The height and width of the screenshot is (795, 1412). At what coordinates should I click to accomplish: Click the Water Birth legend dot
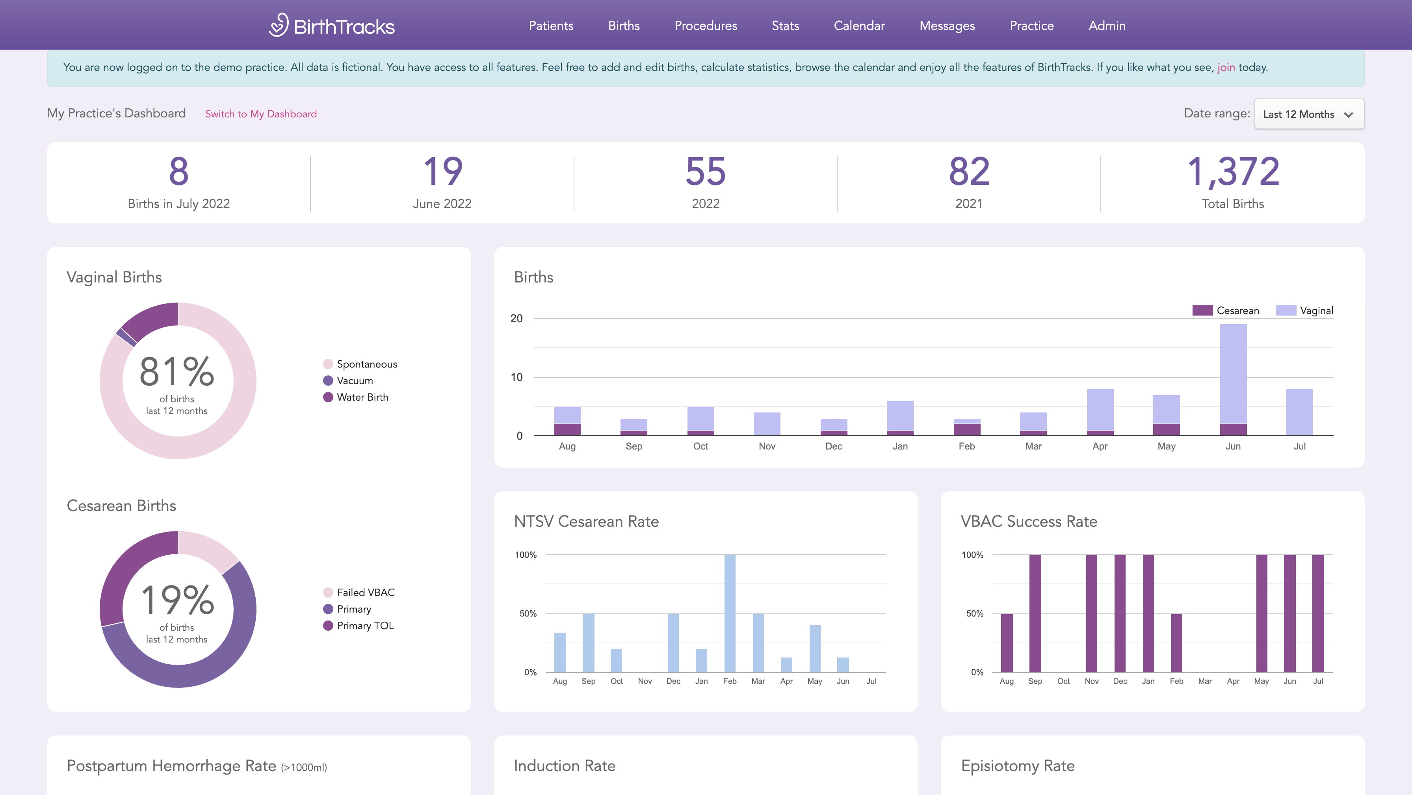328,397
